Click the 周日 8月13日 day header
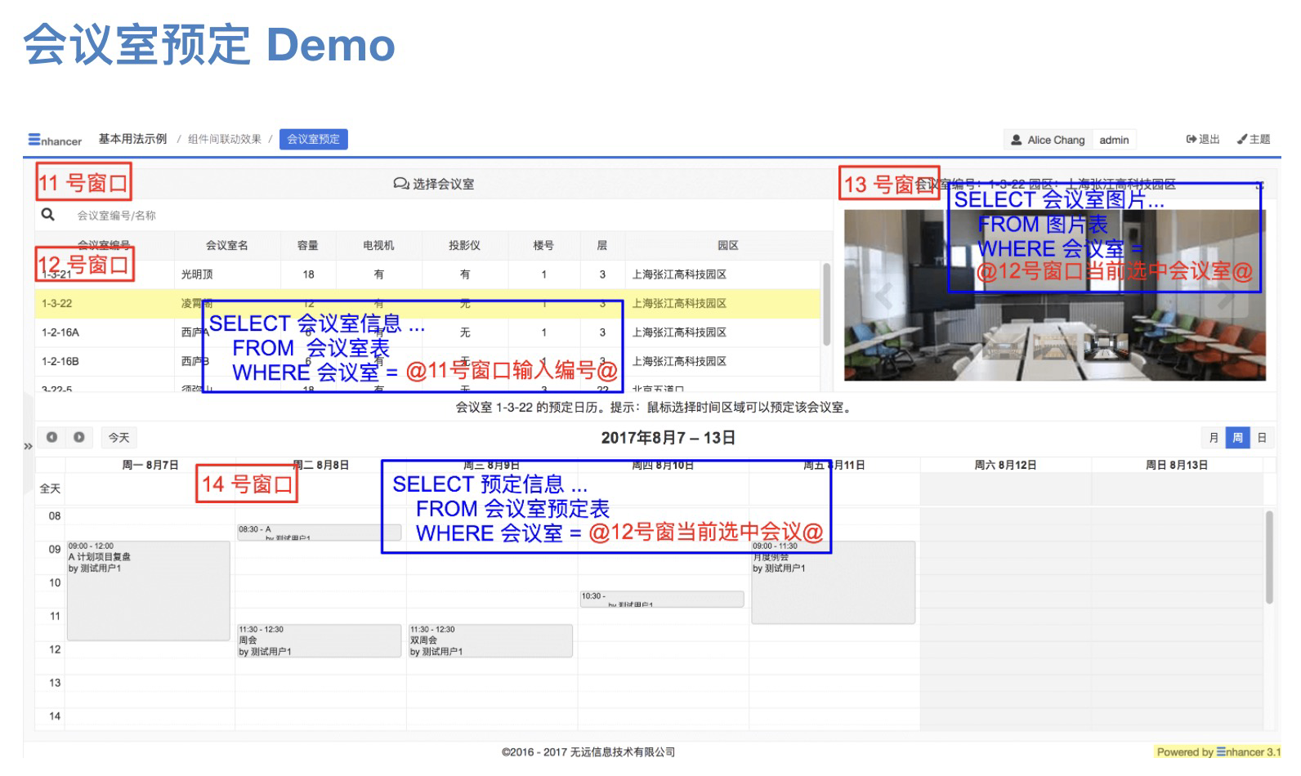This screenshot has height=776, width=1301. tap(1177, 465)
